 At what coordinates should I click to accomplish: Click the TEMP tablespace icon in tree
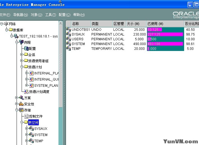click(x=31, y=141)
